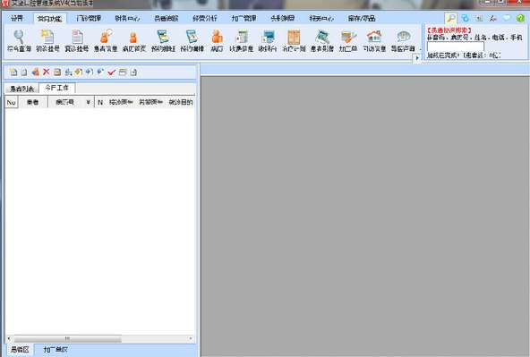Open the 设置 menu tab
Screen dimensions: 530x357
coord(16,18)
